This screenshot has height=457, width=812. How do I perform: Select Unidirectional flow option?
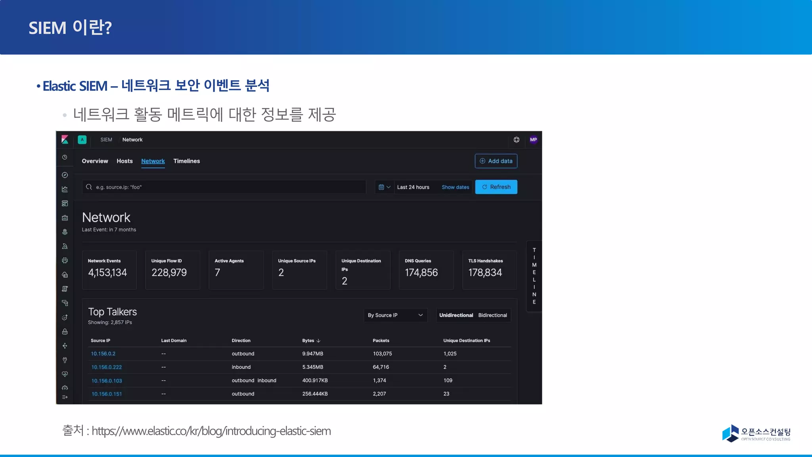[x=456, y=315]
